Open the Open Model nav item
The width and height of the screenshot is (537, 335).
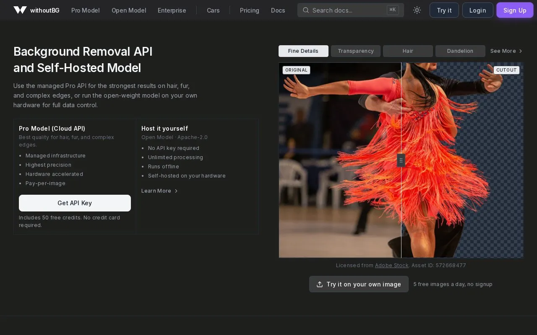pyautogui.click(x=129, y=10)
